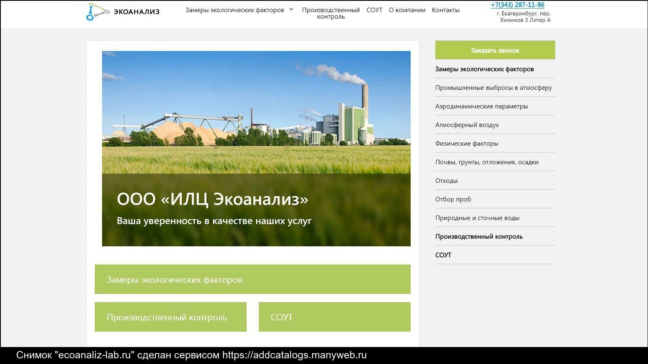
Task: Open Отходы in sidebar
Action: tap(446, 181)
